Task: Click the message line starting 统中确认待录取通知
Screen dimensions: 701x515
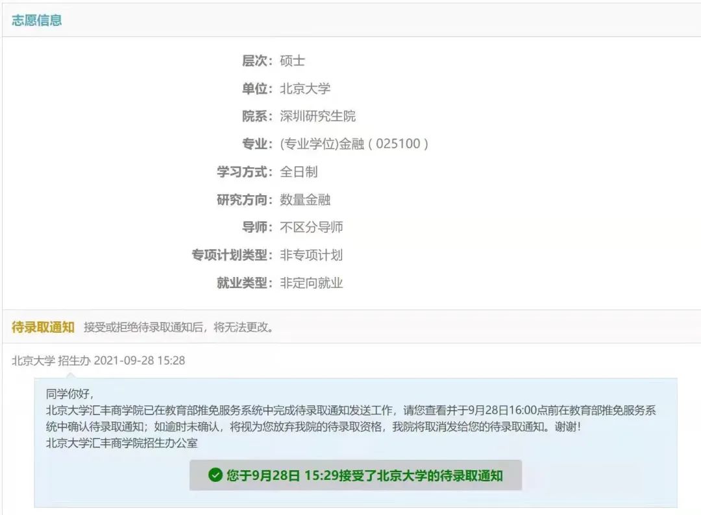Action: coord(314,427)
